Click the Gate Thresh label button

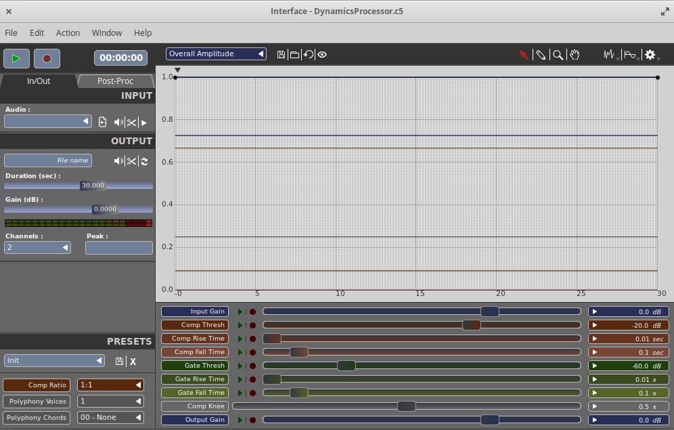(195, 366)
